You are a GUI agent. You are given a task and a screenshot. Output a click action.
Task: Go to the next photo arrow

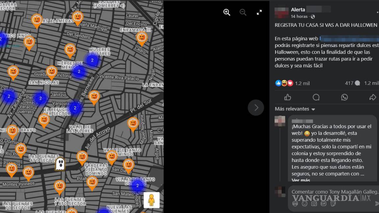tap(256, 107)
